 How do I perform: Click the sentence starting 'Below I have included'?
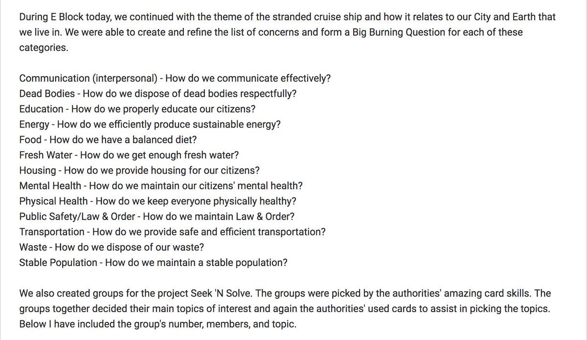[158, 323]
